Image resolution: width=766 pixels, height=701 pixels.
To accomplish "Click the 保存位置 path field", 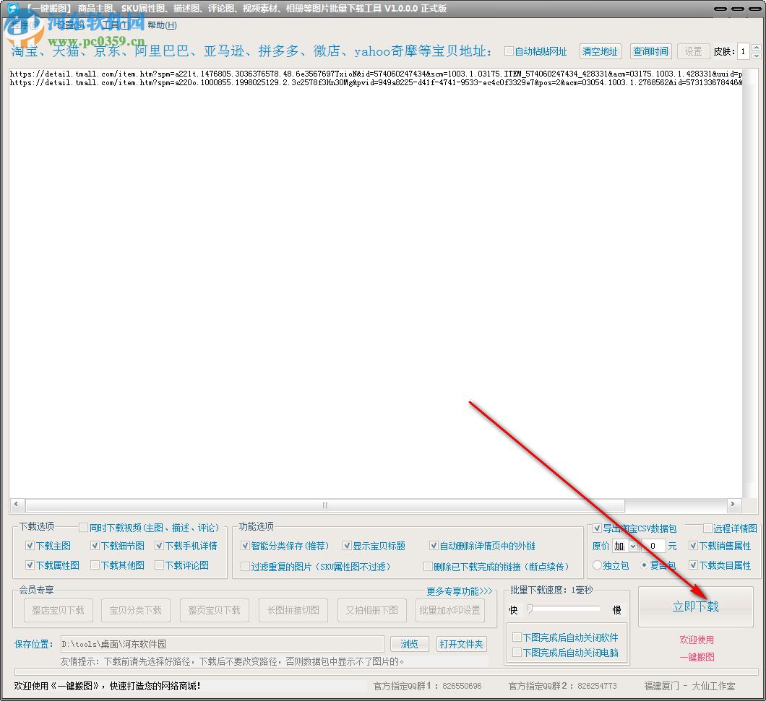I will (223, 645).
